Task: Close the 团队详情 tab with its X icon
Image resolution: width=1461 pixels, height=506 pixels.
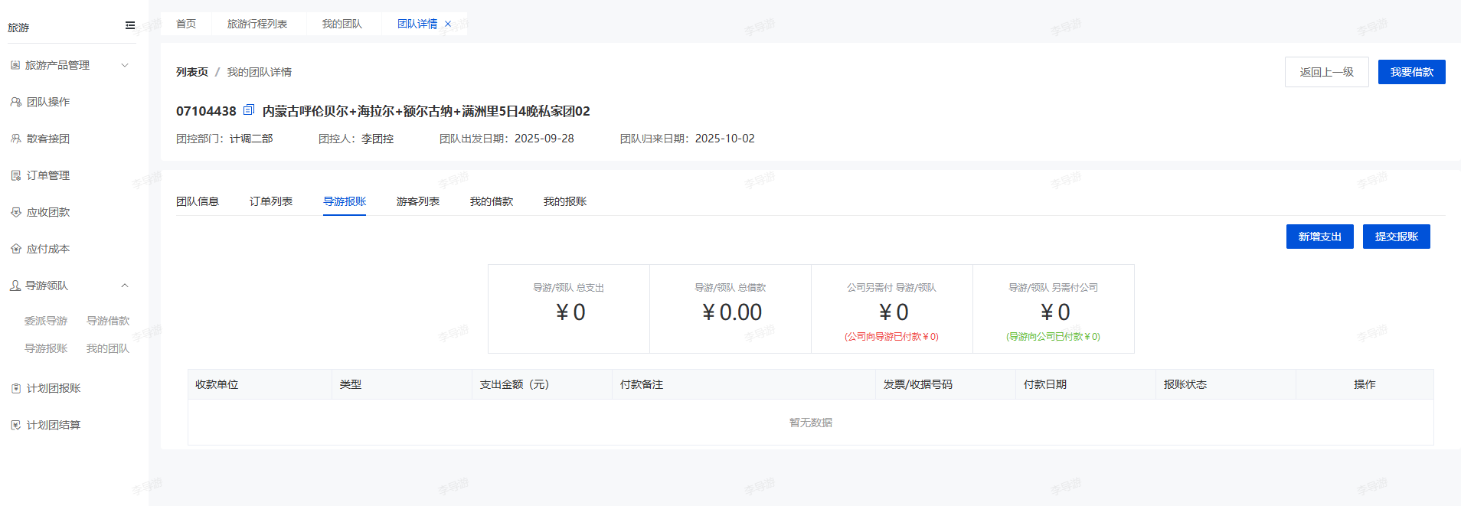Action: point(448,24)
